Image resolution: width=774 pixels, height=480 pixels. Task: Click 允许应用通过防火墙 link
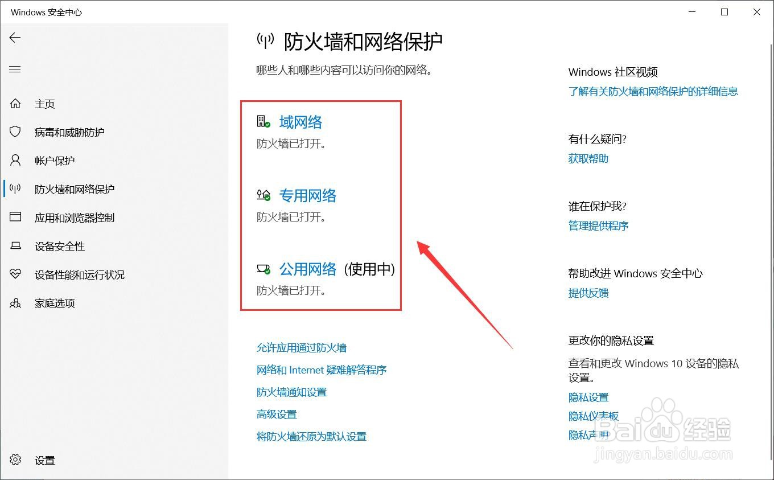pos(302,347)
